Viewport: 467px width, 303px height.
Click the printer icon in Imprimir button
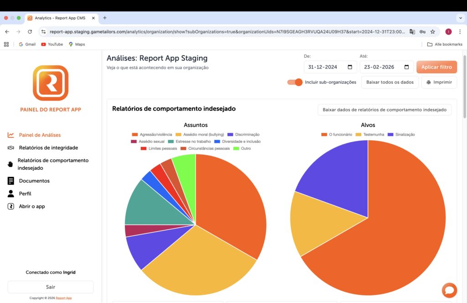pyautogui.click(x=428, y=82)
